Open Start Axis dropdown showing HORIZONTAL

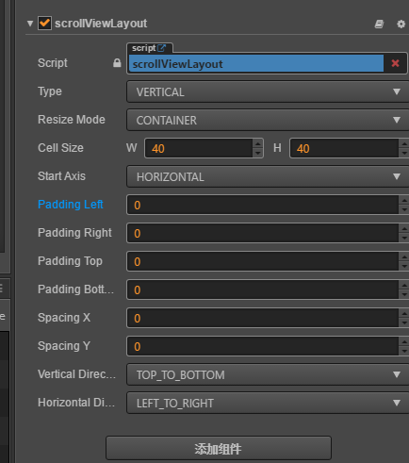268,176
